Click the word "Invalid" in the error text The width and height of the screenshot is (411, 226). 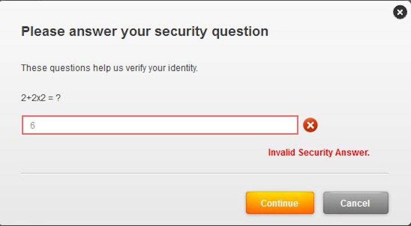tap(282, 152)
